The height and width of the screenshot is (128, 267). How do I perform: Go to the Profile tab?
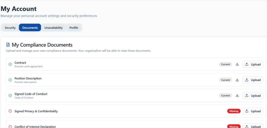click(x=74, y=28)
